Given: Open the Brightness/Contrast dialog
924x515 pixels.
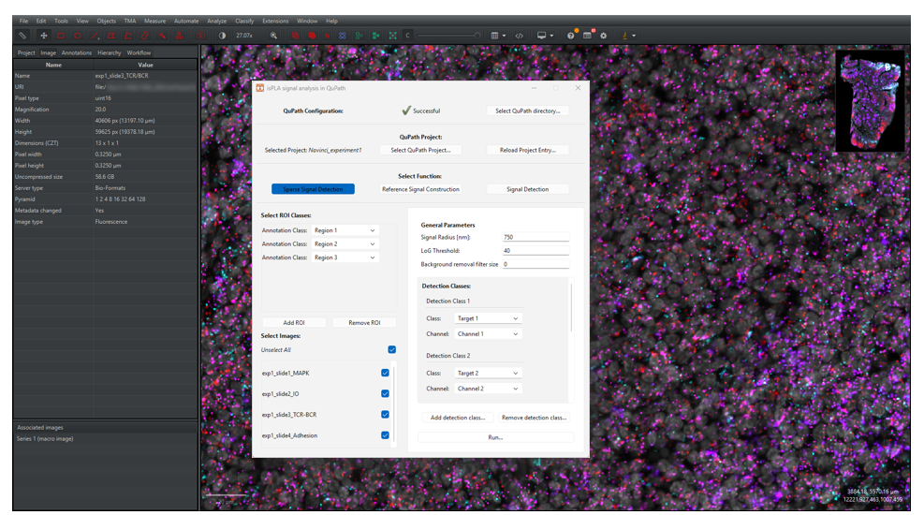Looking at the screenshot, I should point(222,36).
